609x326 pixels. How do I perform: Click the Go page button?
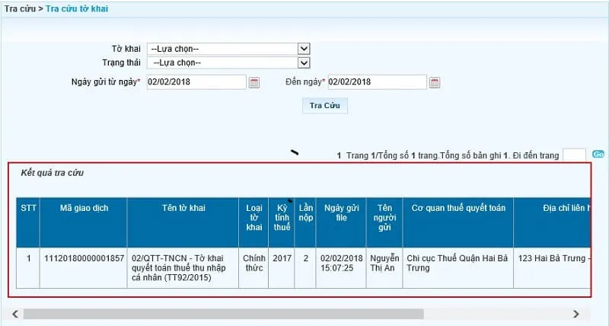pyautogui.click(x=598, y=155)
